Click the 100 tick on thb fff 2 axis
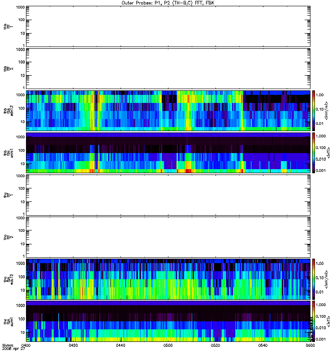This screenshot has height=358, width=336. click(22, 62)
